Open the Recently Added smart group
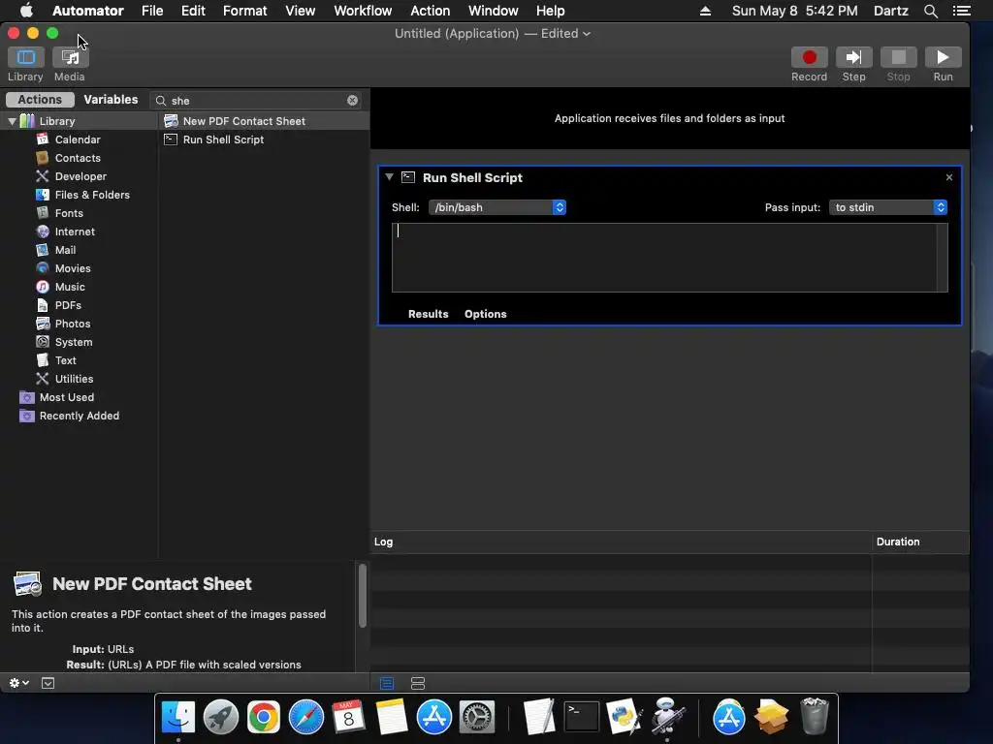Viewport: 993px width, 744px height. pyautogui.click(x=80, y=416)
